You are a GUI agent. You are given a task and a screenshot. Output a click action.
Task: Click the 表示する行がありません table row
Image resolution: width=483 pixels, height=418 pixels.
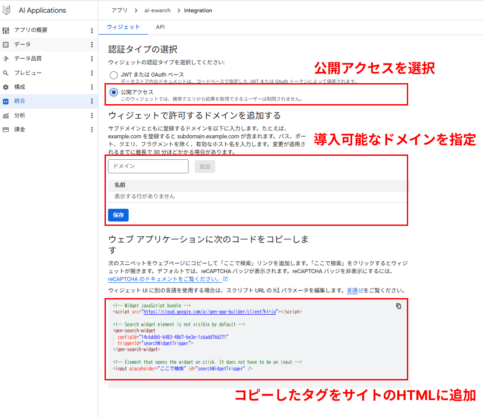(259, 197)
